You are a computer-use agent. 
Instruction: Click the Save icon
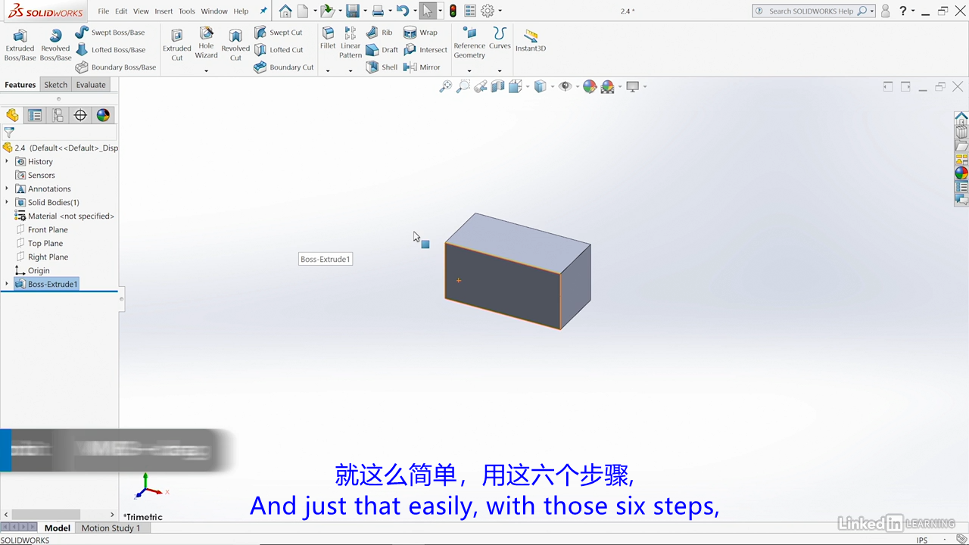tap(352, 11)
